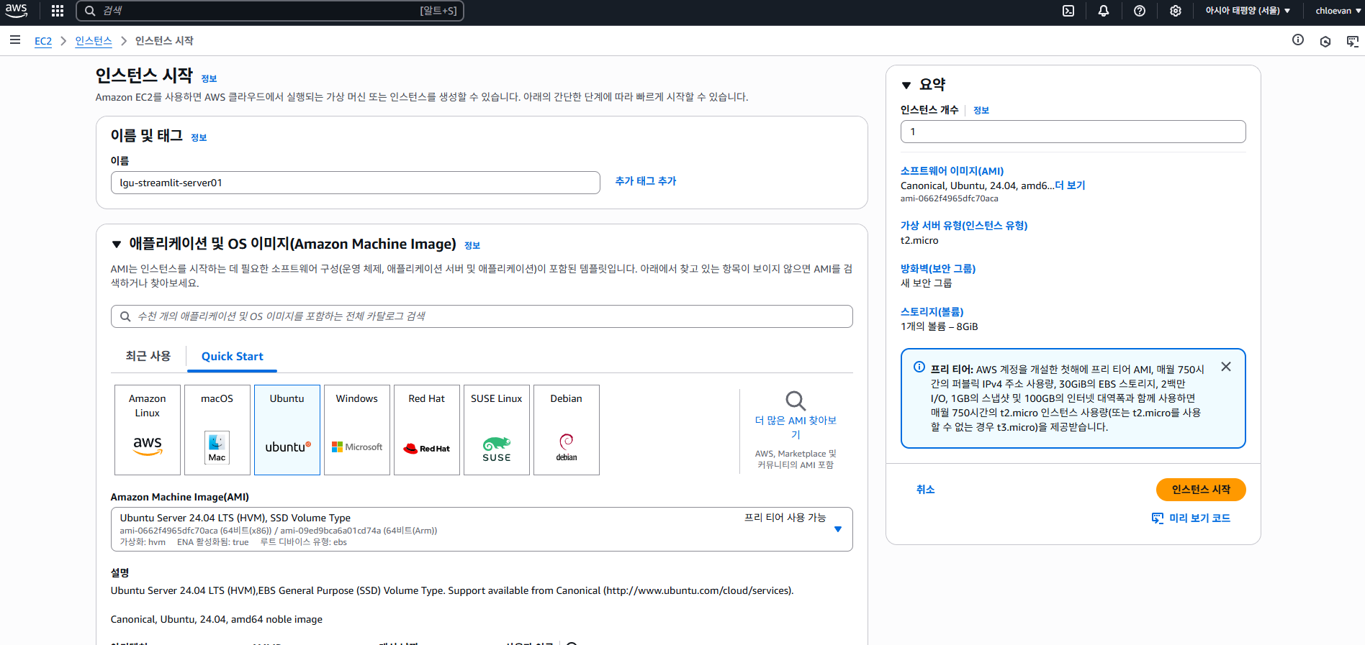This screenshot has height=645, width=1365.
Task: Click 정보 link next to Amazon Machine Image heading
Action: [x=472, y=246]
